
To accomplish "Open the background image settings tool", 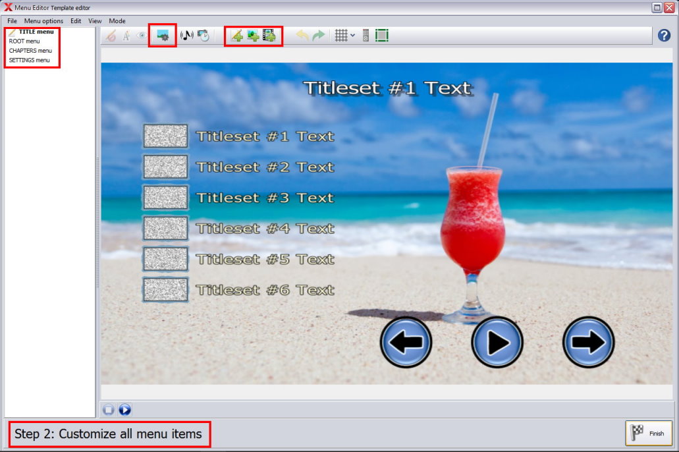I will click(x=163, y=36).
